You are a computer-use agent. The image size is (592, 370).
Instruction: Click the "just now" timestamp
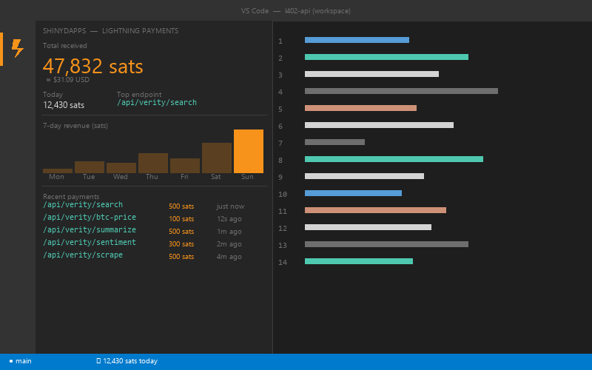tap(230, 206)
